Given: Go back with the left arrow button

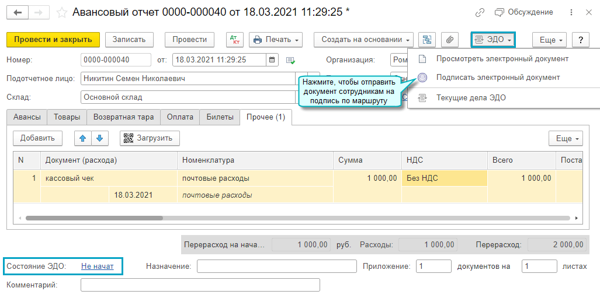Looking at the screenshot, I should pos(18,13).
